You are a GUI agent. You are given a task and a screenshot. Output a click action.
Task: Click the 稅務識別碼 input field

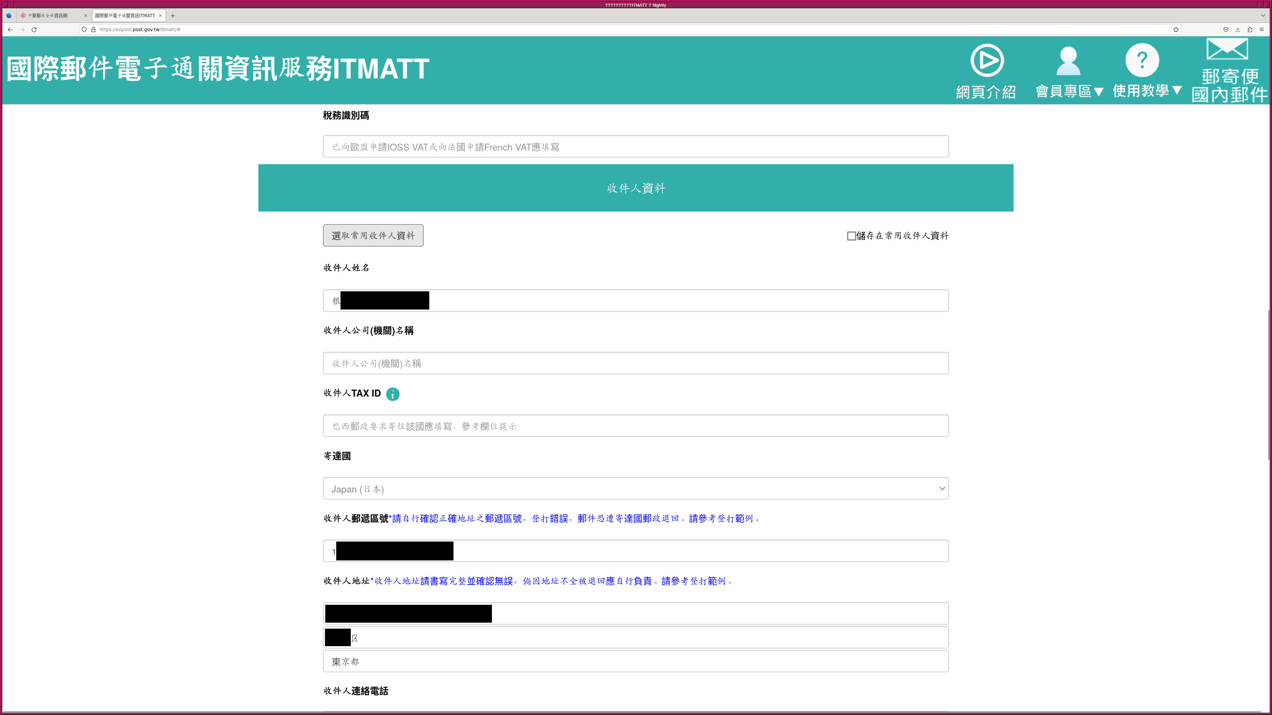coord(636,147)
